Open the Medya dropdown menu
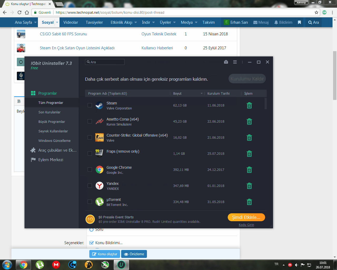337x270 pixels. [x=196, y=22]
